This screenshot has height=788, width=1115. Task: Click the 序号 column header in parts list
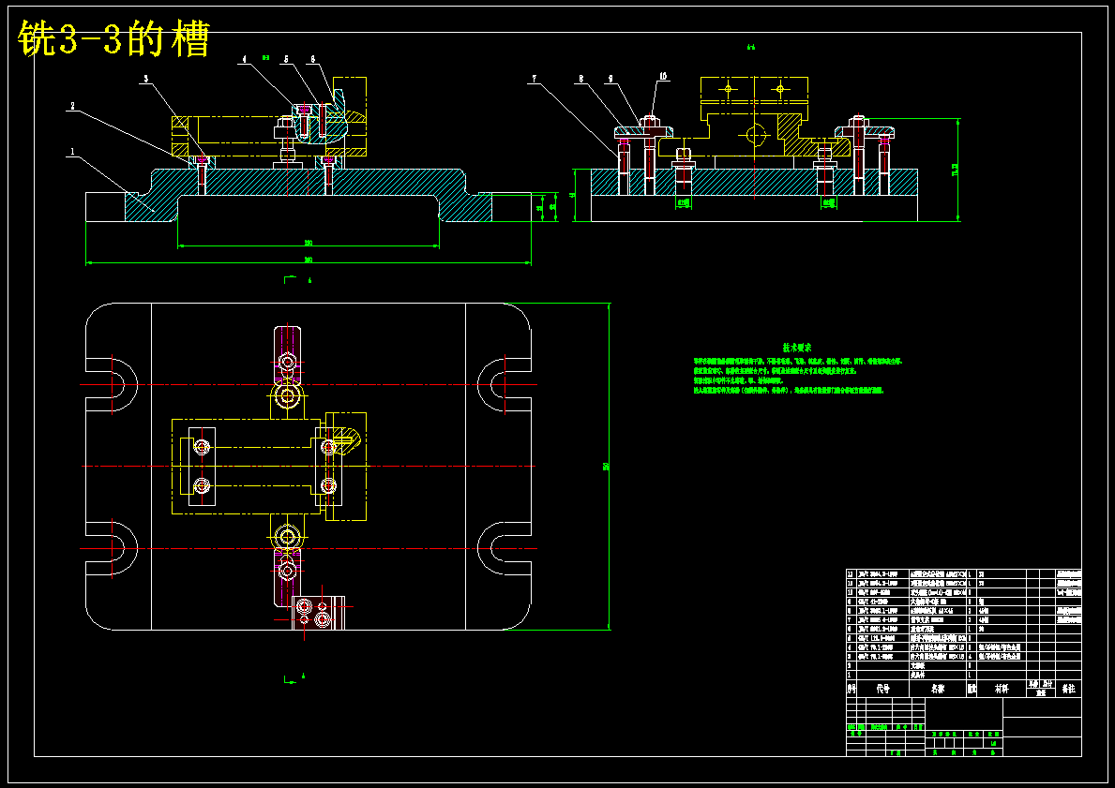click(x=851, y=689)
